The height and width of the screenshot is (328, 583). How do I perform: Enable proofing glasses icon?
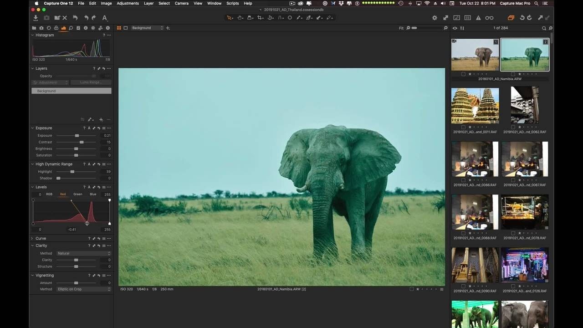tap(489, 18)
